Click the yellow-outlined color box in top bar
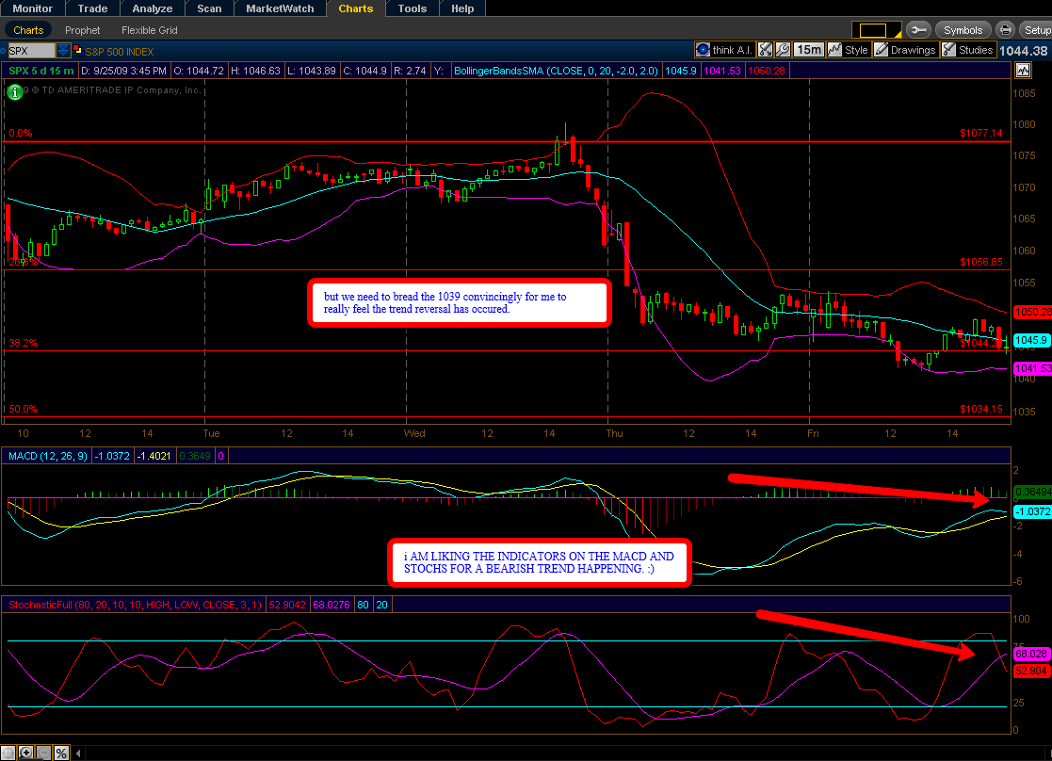 (x=875, y=30)
